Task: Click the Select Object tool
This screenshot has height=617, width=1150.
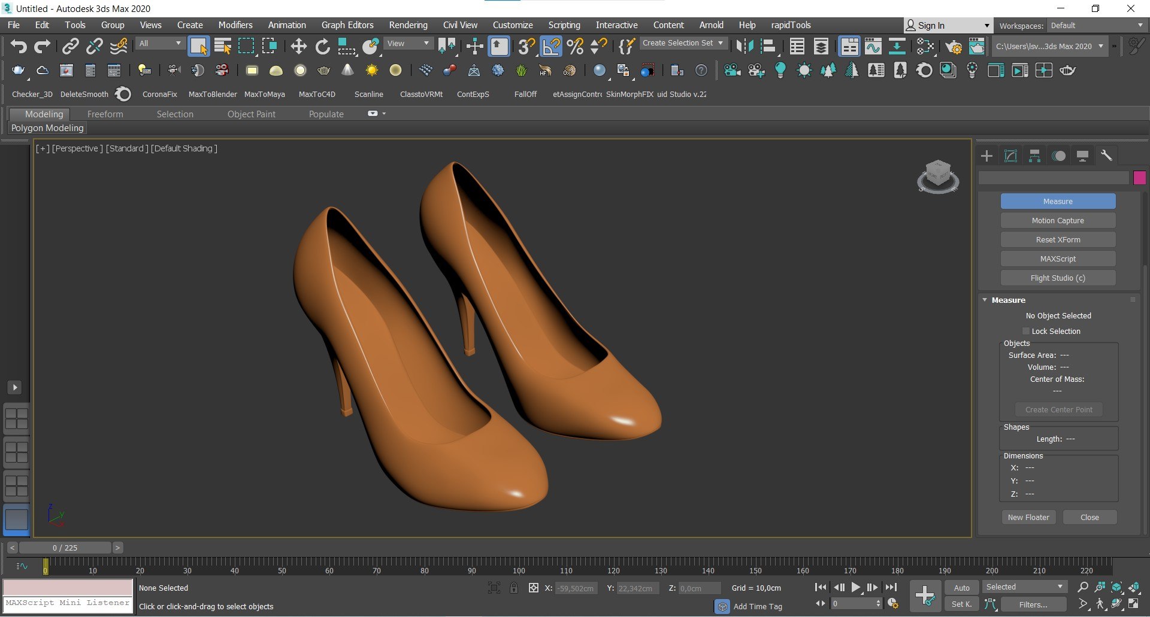Action: [x=198, y=46]
